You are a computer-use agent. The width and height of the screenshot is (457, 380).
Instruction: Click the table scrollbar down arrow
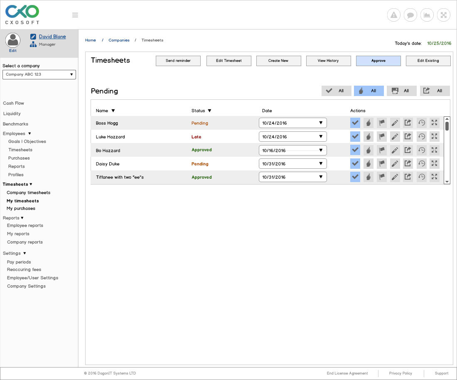tap(447, 182)
